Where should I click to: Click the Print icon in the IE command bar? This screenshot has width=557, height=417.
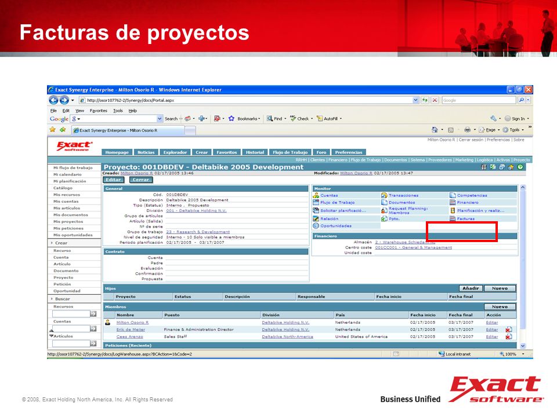pyautogui.click(x=468, y=130)
